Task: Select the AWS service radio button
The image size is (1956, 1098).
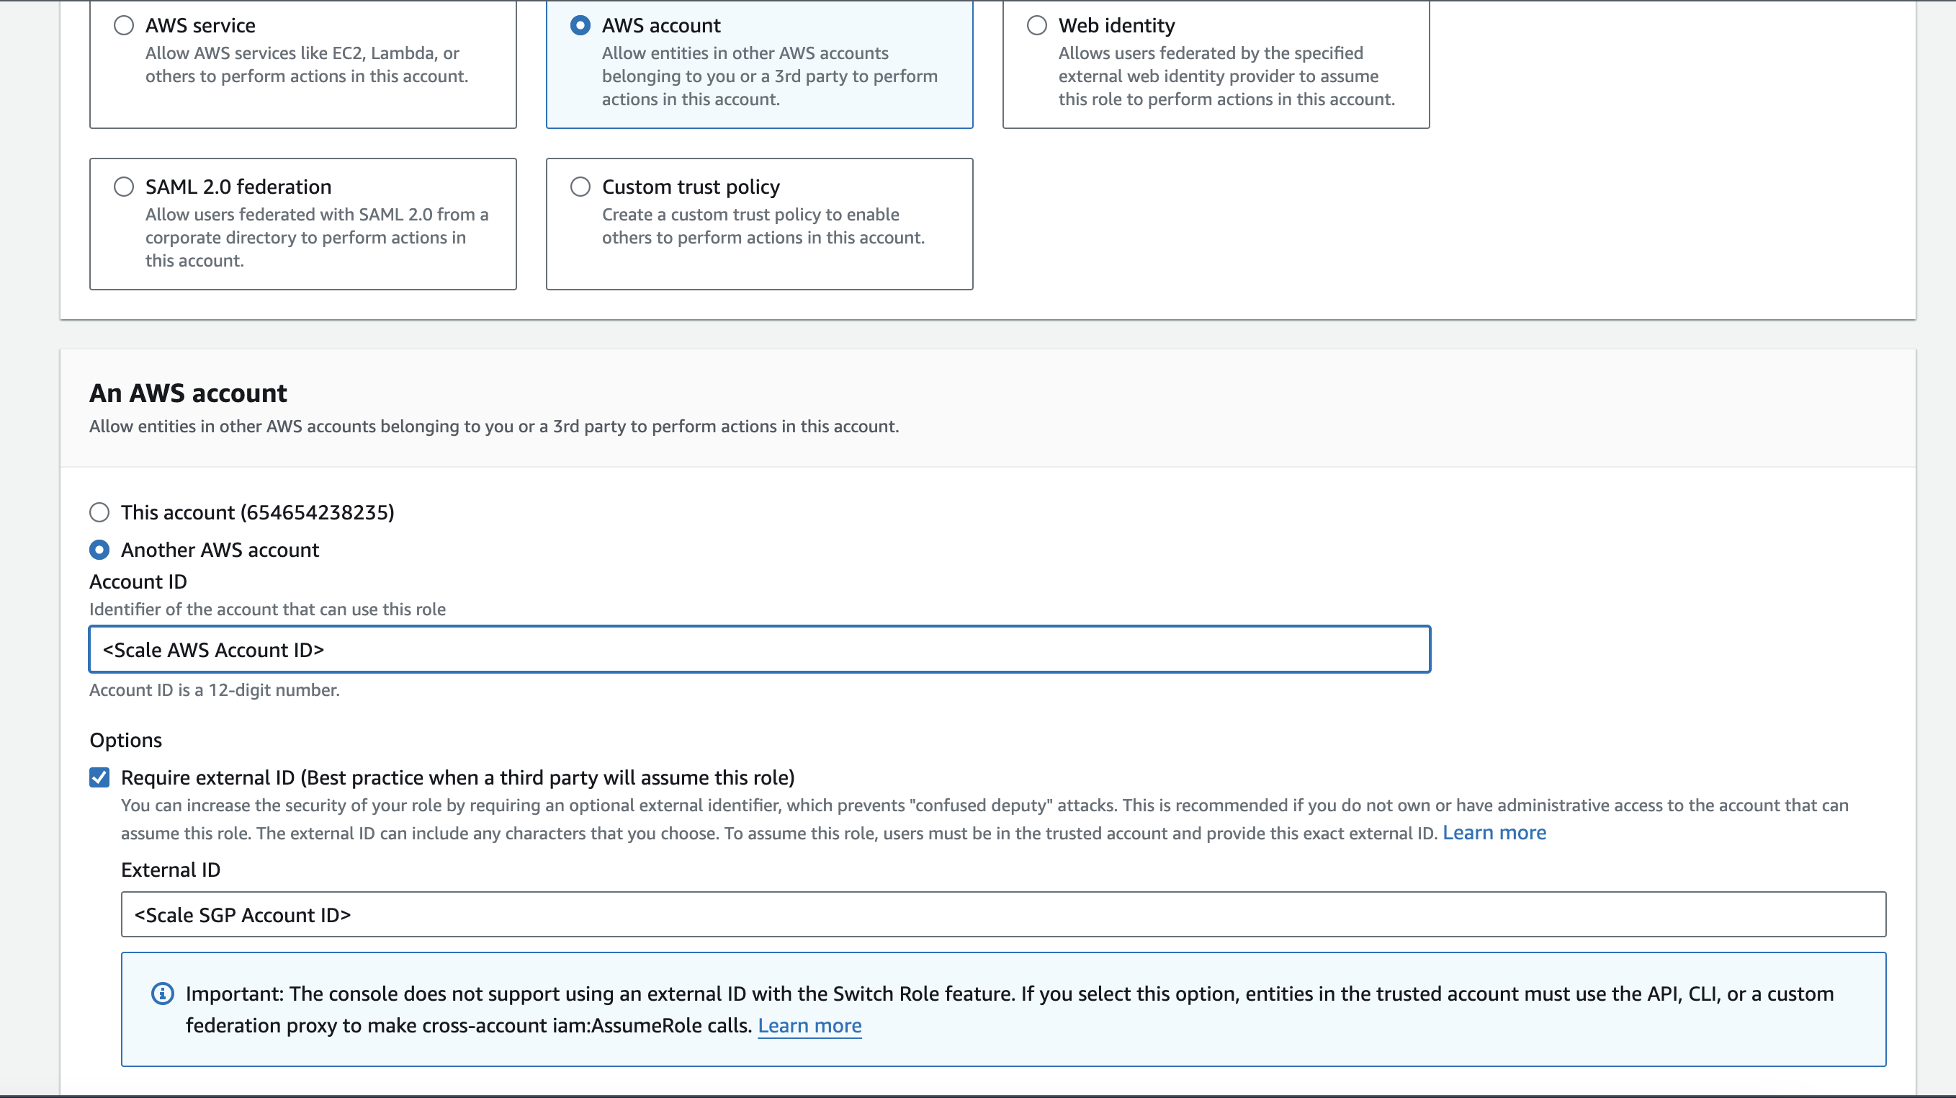Action: click(x=124, y=26)
